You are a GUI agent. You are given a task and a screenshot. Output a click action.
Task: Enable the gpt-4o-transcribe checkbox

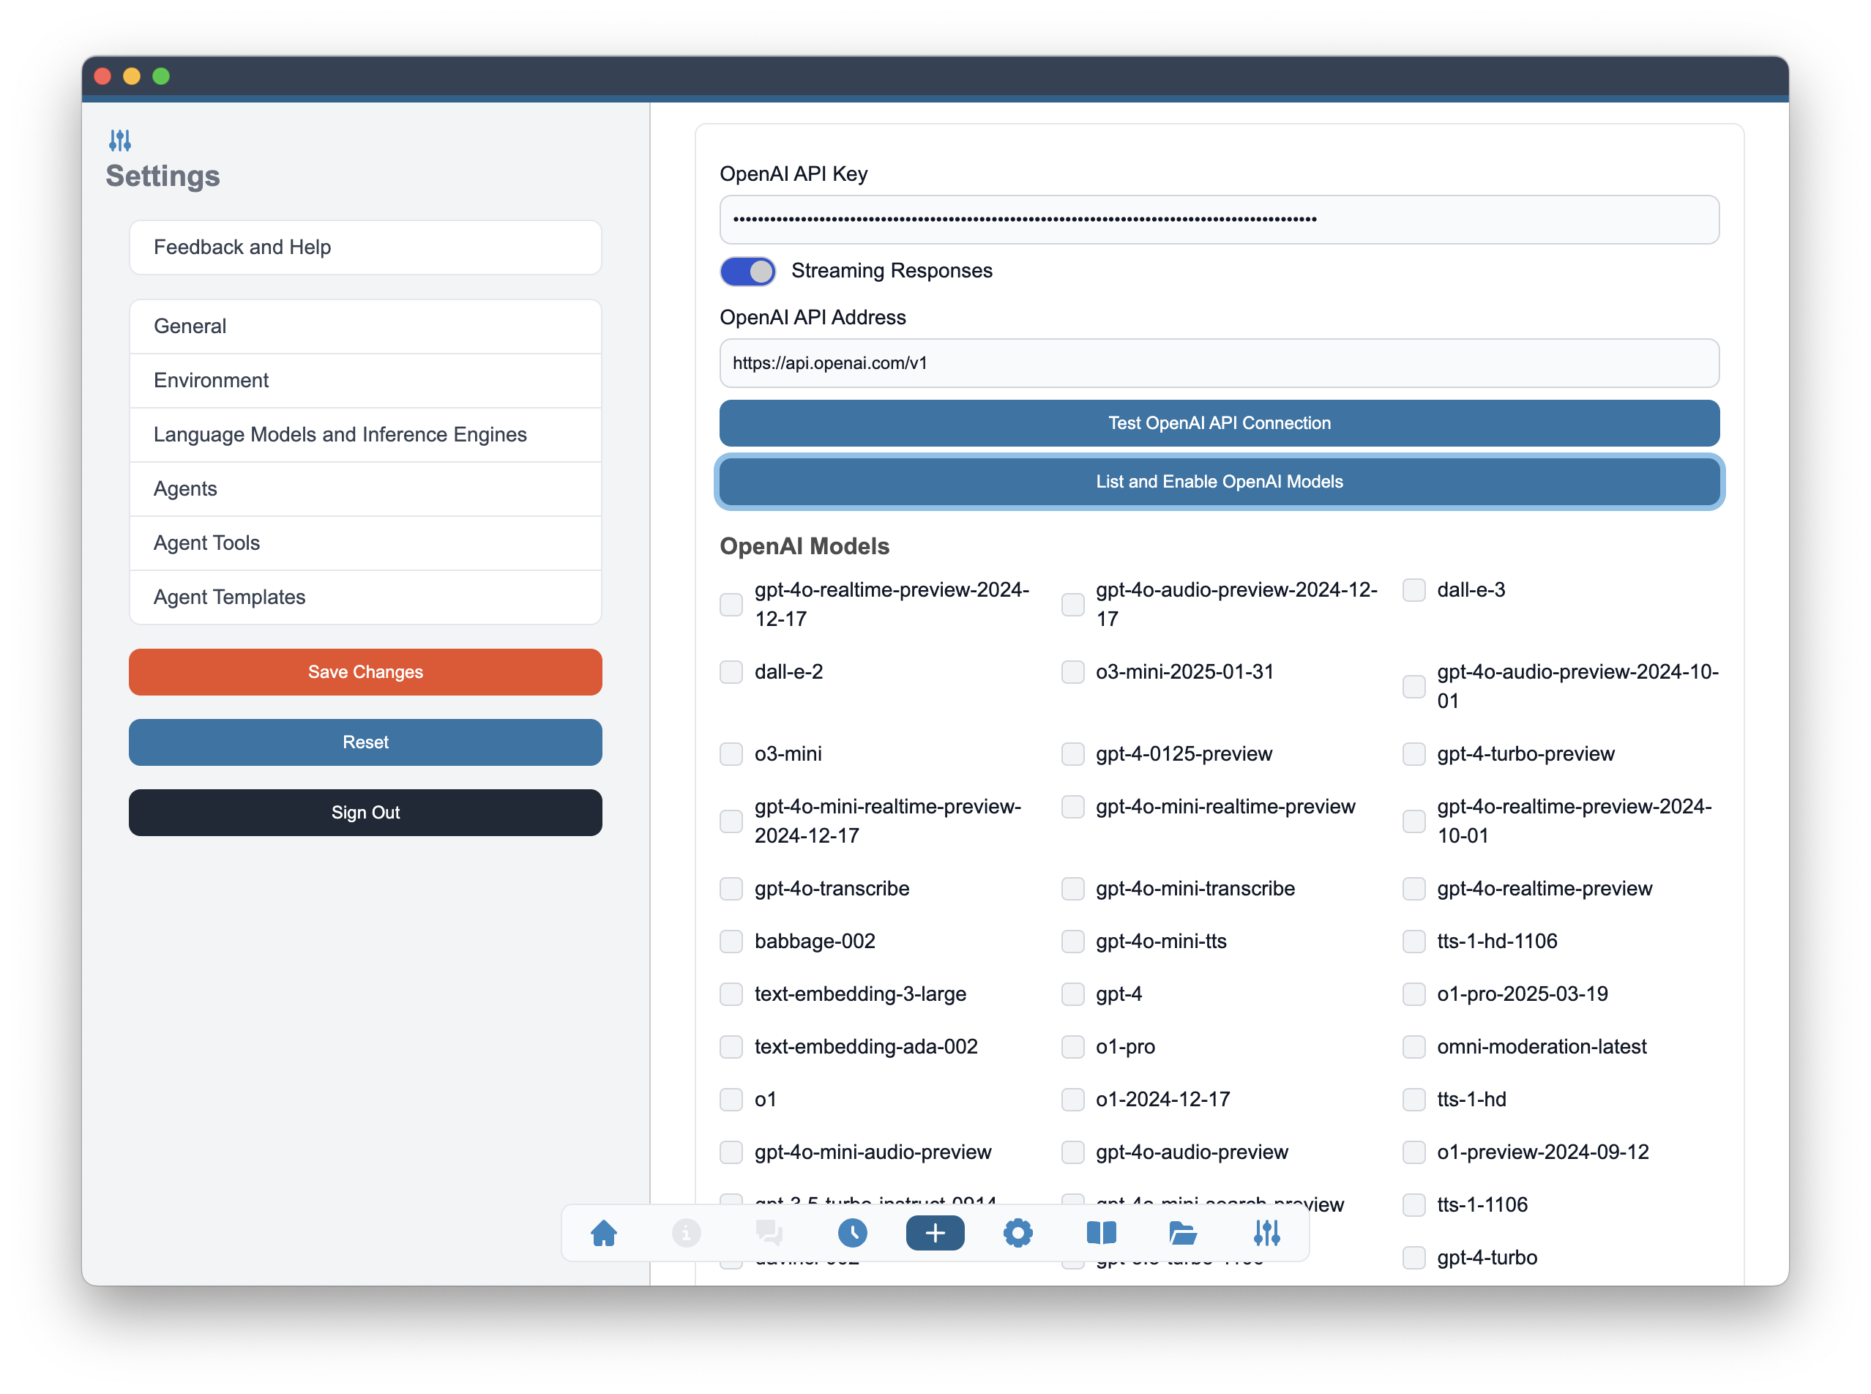(x=731, y=889)
